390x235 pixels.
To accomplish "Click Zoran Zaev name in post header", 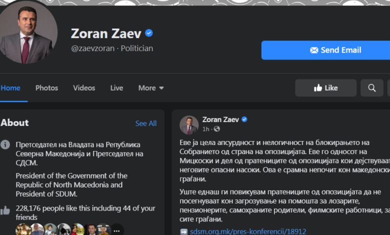I will (220, 119).
